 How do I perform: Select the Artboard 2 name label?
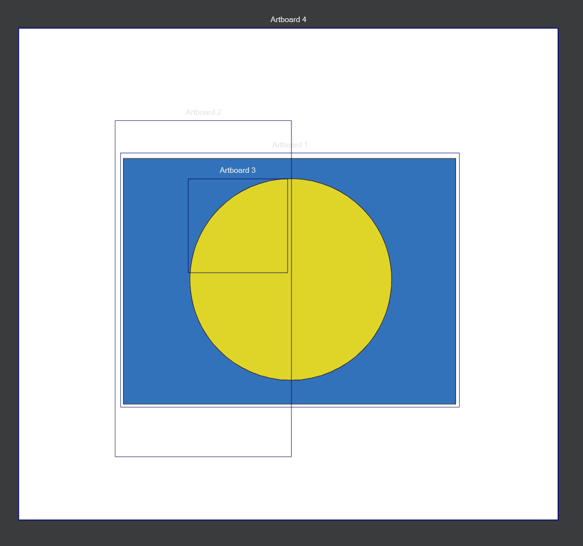pos(203,112)
